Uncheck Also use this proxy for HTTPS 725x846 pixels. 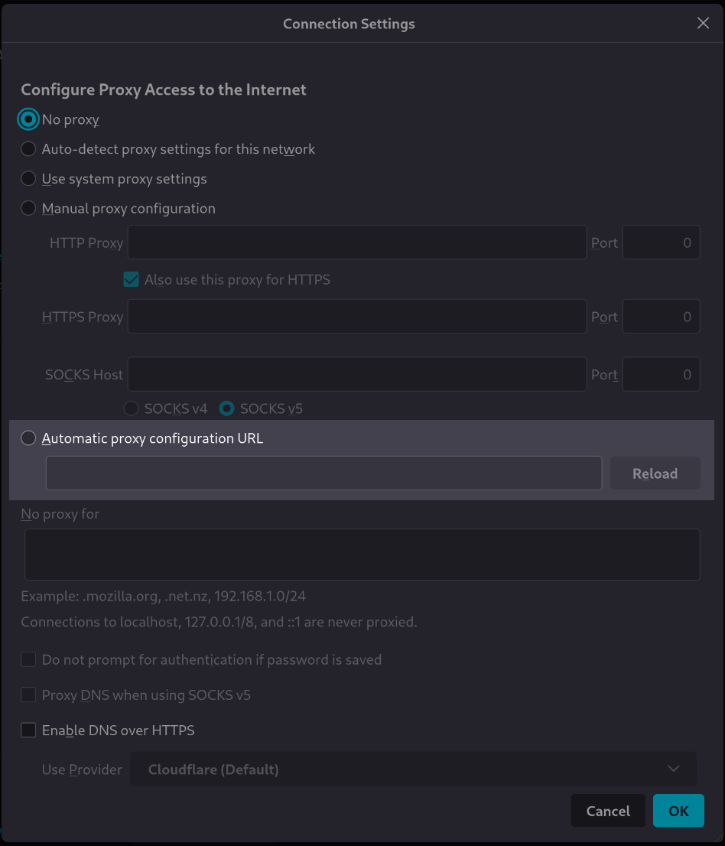pyautogui.click(x=131, y=279)
